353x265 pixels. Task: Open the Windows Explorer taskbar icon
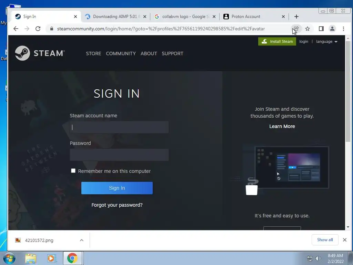click(31, 258)
